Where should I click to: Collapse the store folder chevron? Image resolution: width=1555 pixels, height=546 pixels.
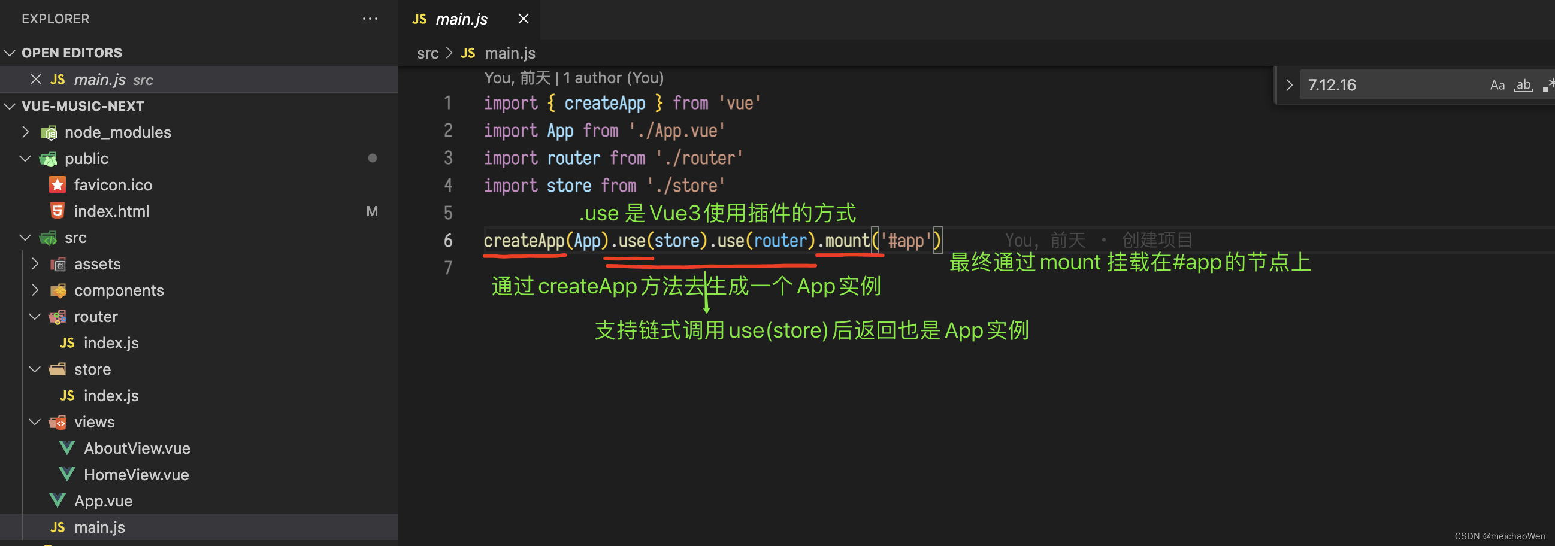pos(35,369)
